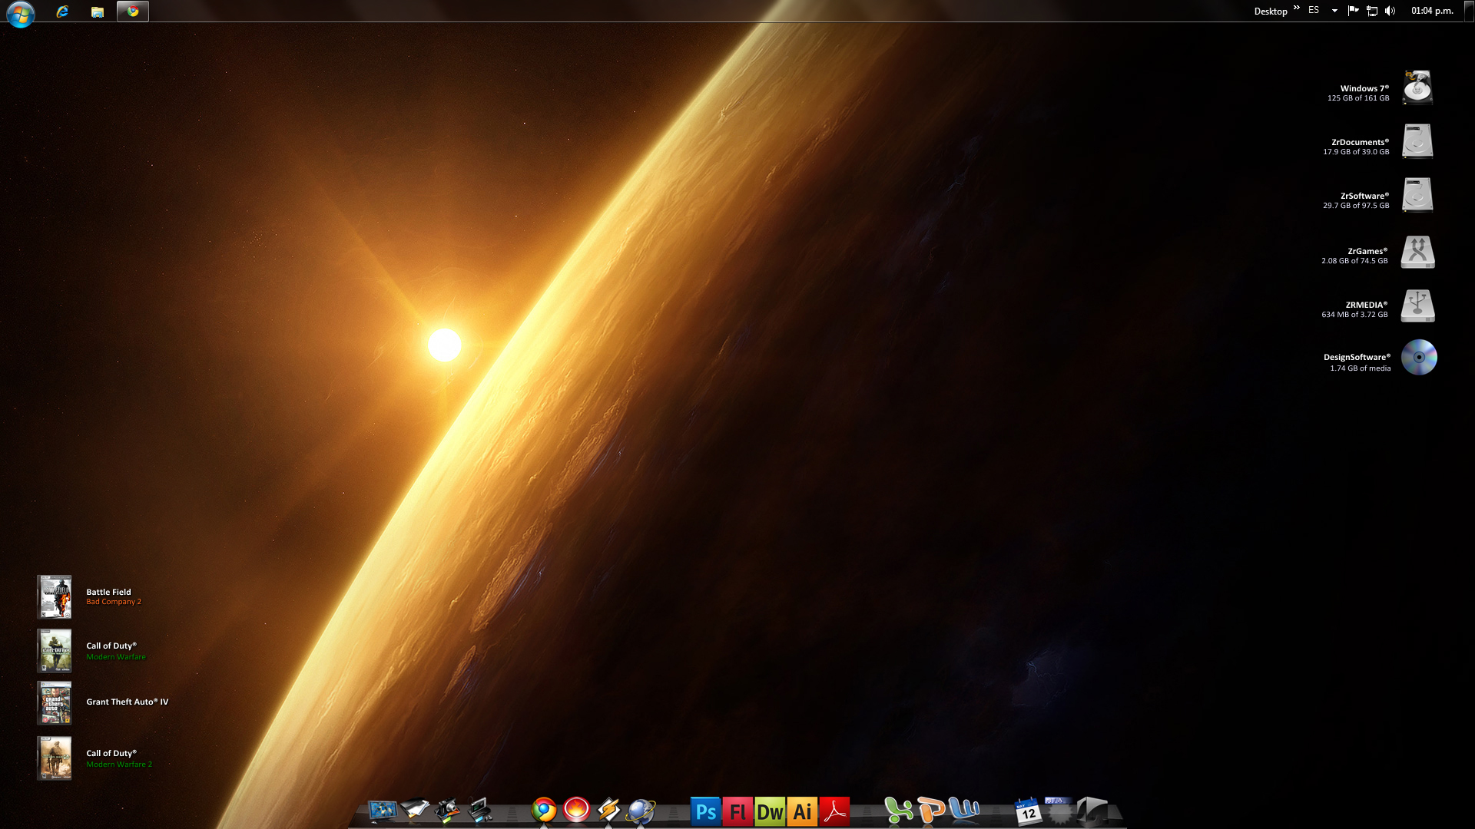Launch Adobe Acrobat from the dock
The height and width of the screenshot is (829, 1475).
click(834, 811)
